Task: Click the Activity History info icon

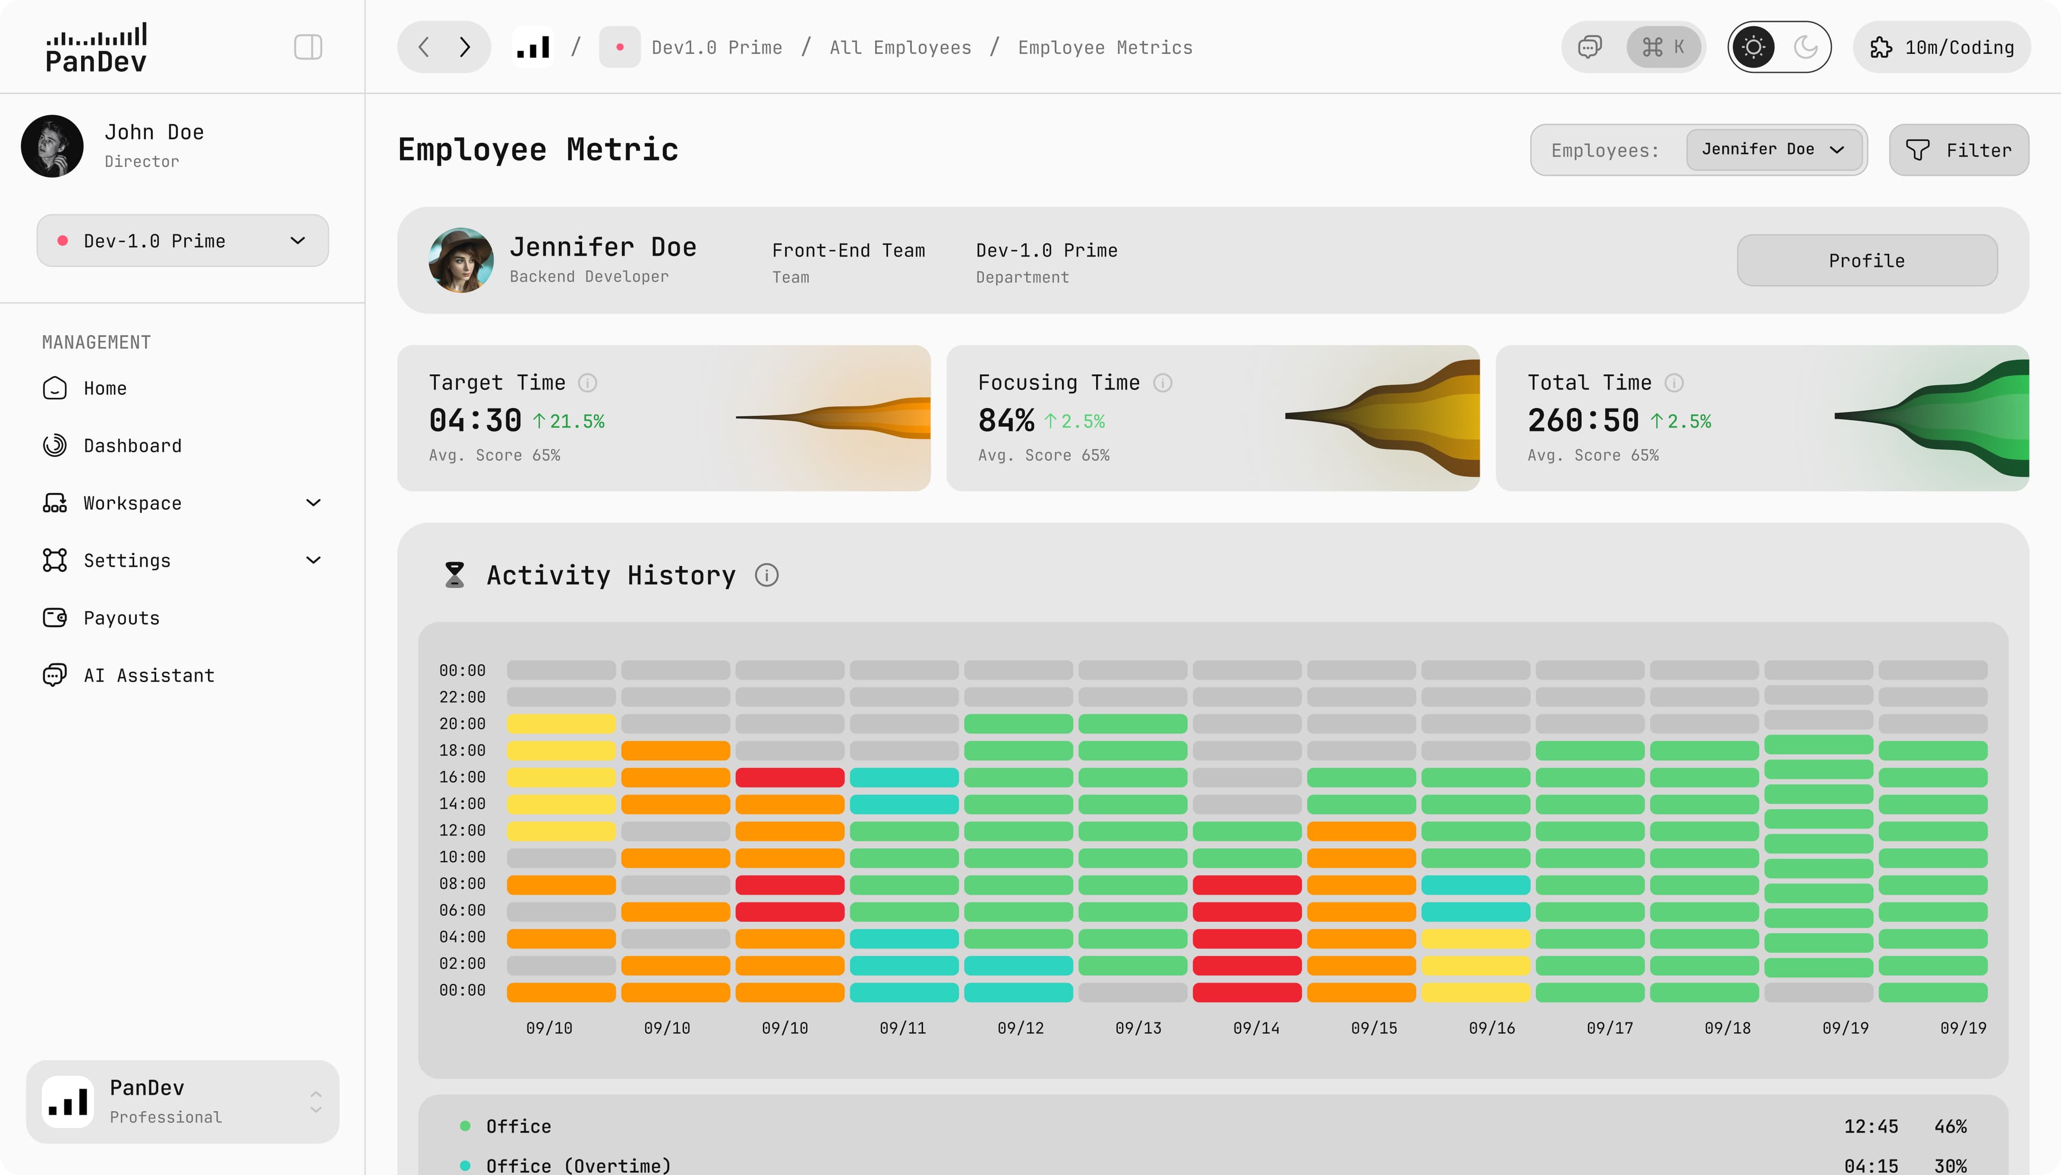Action: click(766, 575)
